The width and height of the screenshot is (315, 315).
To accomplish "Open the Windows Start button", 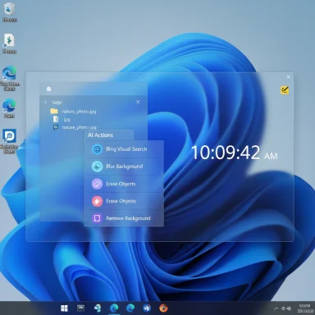I will [x=64, y=308].
